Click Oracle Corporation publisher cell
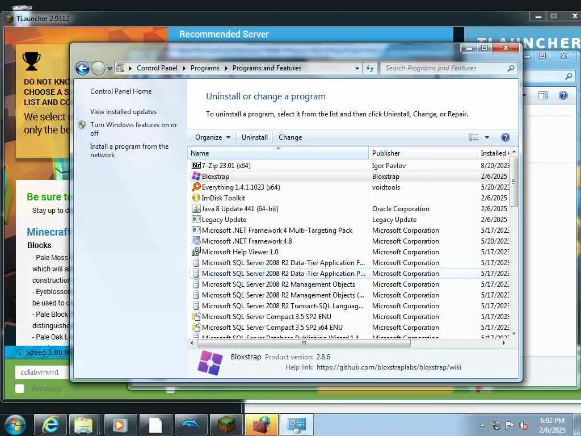The height and width of the screenshot is (436, 581). point(401,209)
